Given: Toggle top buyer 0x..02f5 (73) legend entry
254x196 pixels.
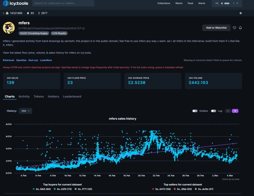Looking at the screenshot, I should tap(63, 189).
